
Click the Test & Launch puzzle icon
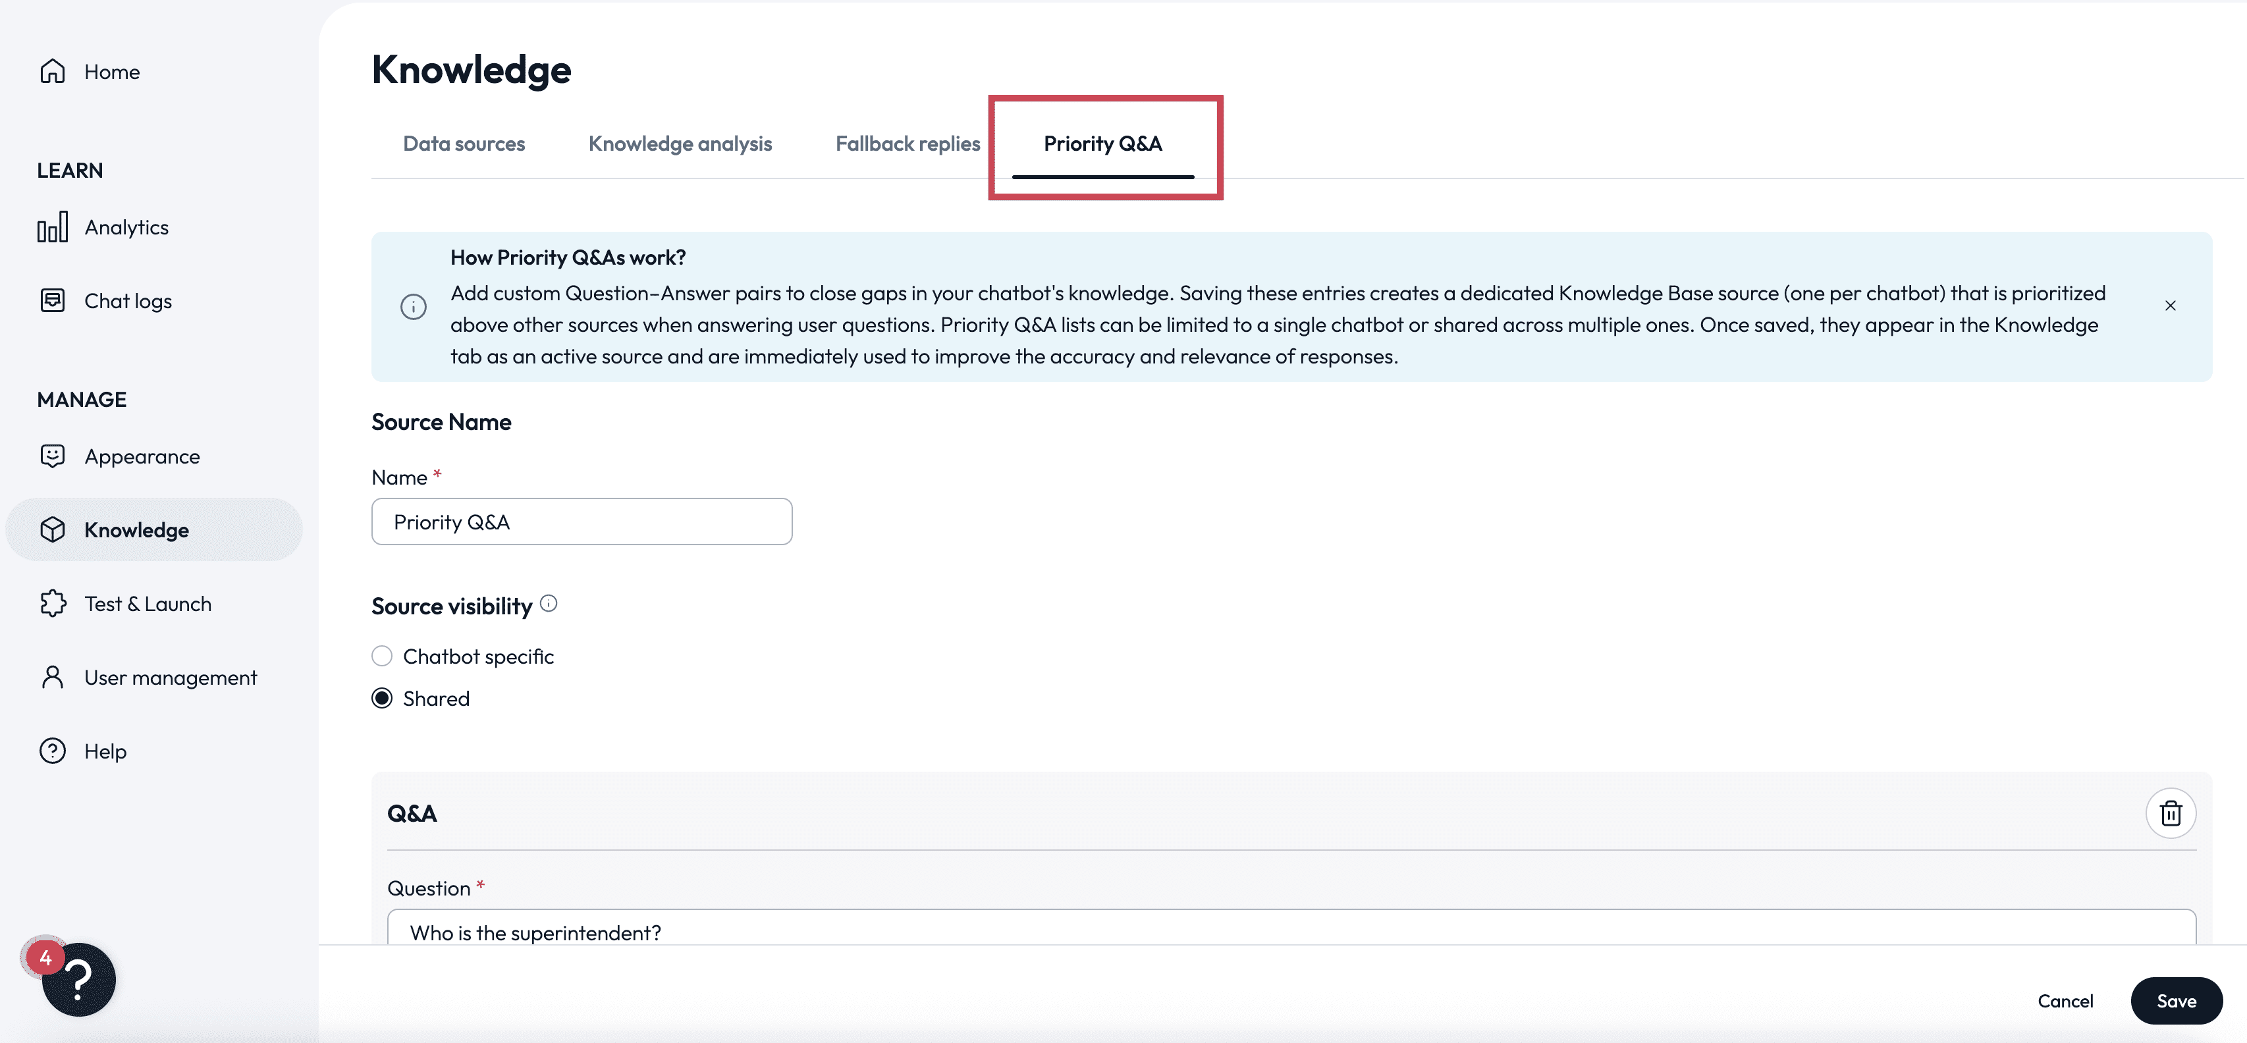click(x=52, y=603)
